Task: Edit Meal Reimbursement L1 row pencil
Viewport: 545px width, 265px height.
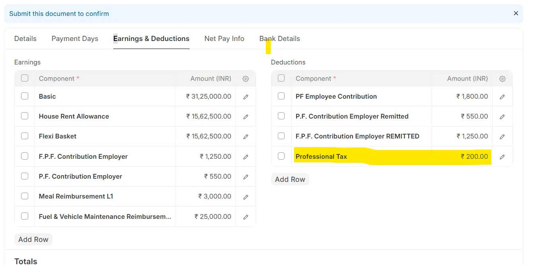Action: 246,197
